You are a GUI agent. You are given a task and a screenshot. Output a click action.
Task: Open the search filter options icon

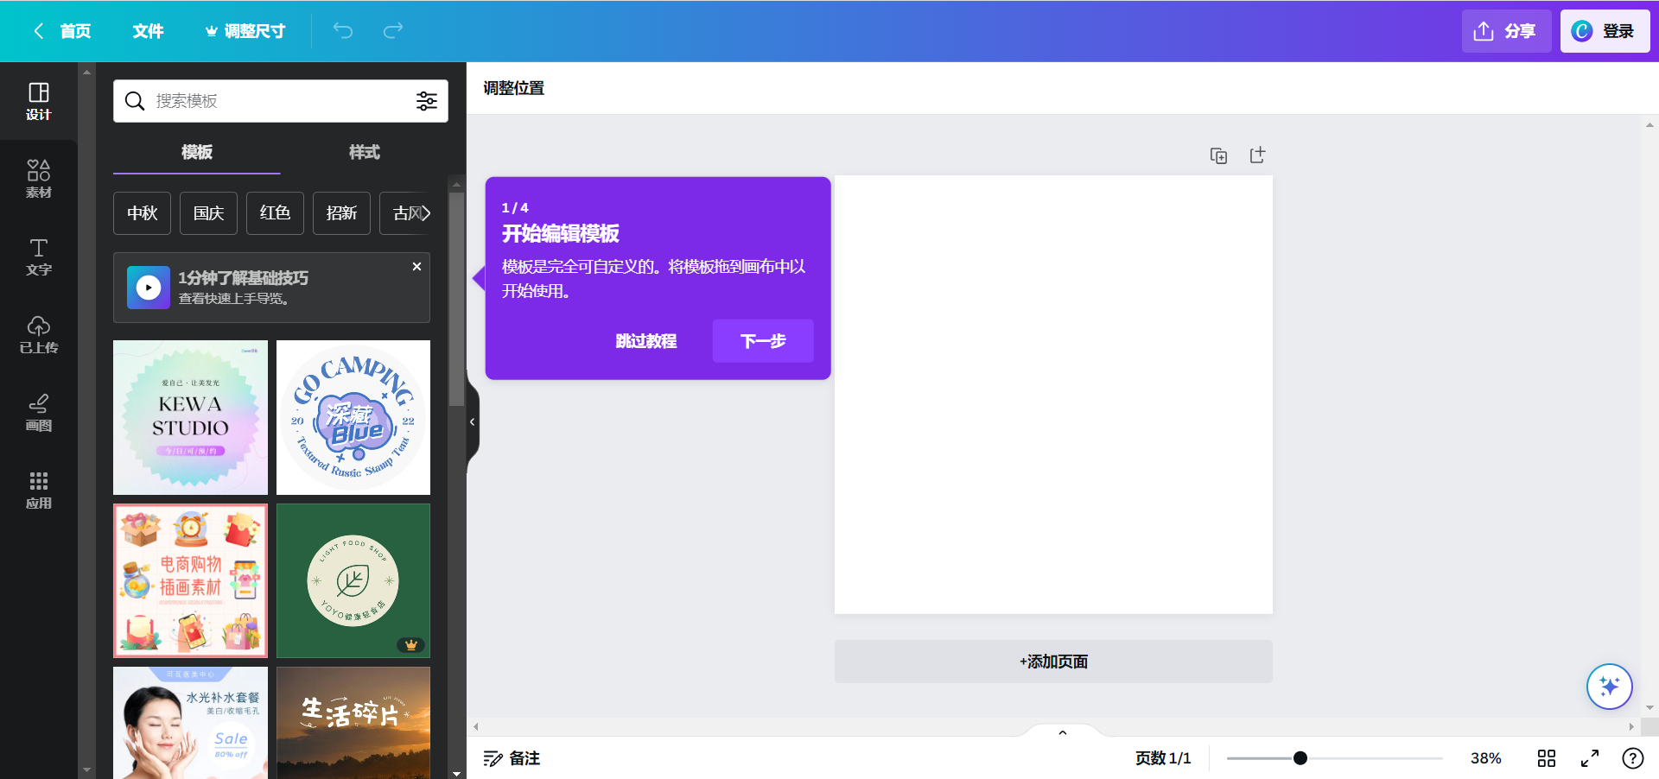[427, 101]
